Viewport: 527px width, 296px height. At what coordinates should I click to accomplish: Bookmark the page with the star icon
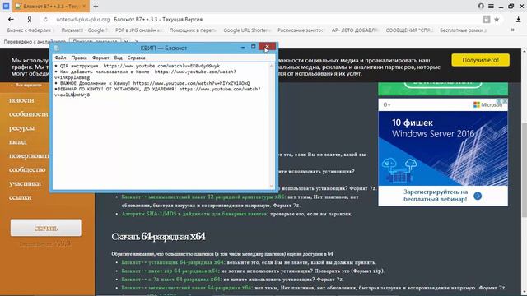(497, 20)
